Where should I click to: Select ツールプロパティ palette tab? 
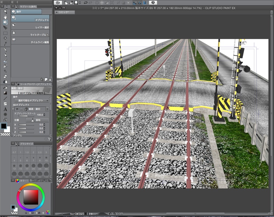34,84
